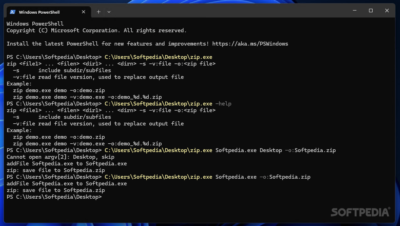Viewport: 400px width, 226px height.
Task: Click the second '-v:file read file version' line
Action: click(x=98, y=124)
